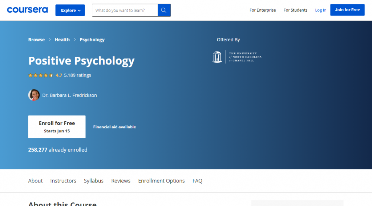372x206 pixels.
Task: Click the Enroll for Free button
Action: pos(57,127)
